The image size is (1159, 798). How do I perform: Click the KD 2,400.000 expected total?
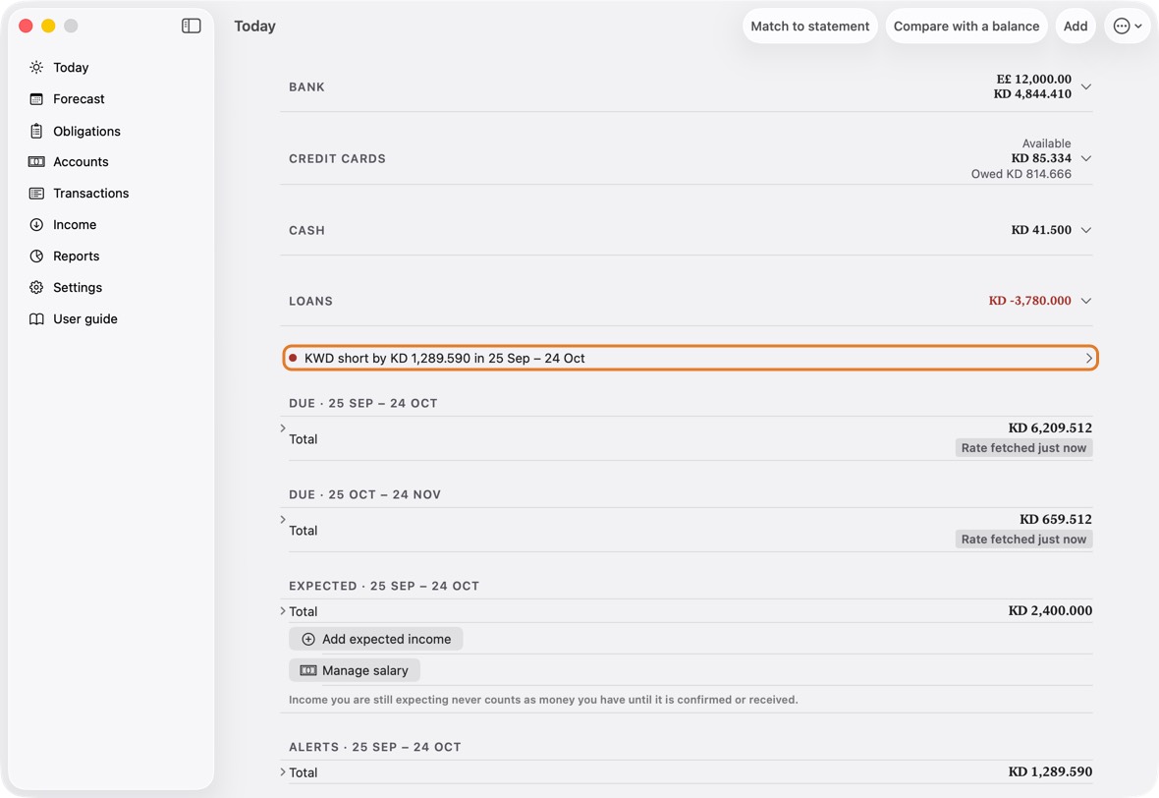(1050, 611)
